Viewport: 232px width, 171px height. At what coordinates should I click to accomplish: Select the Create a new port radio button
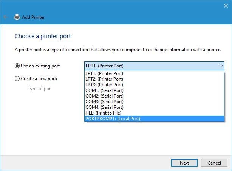tap(17, 79)
